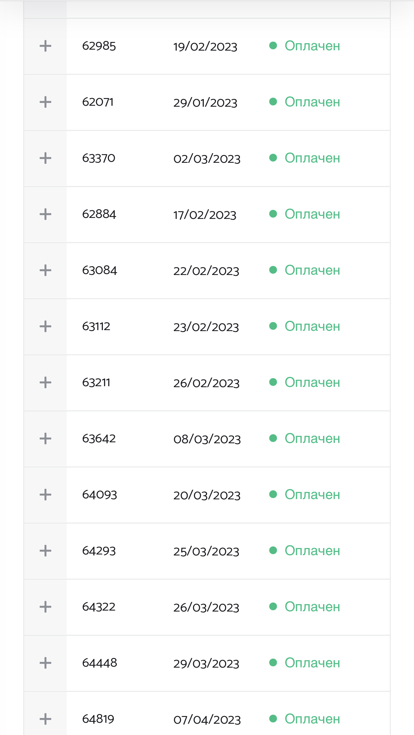Expand order 62884 using plus icon
This screenshot has height=735, width=414.
[x=45, y=214]
